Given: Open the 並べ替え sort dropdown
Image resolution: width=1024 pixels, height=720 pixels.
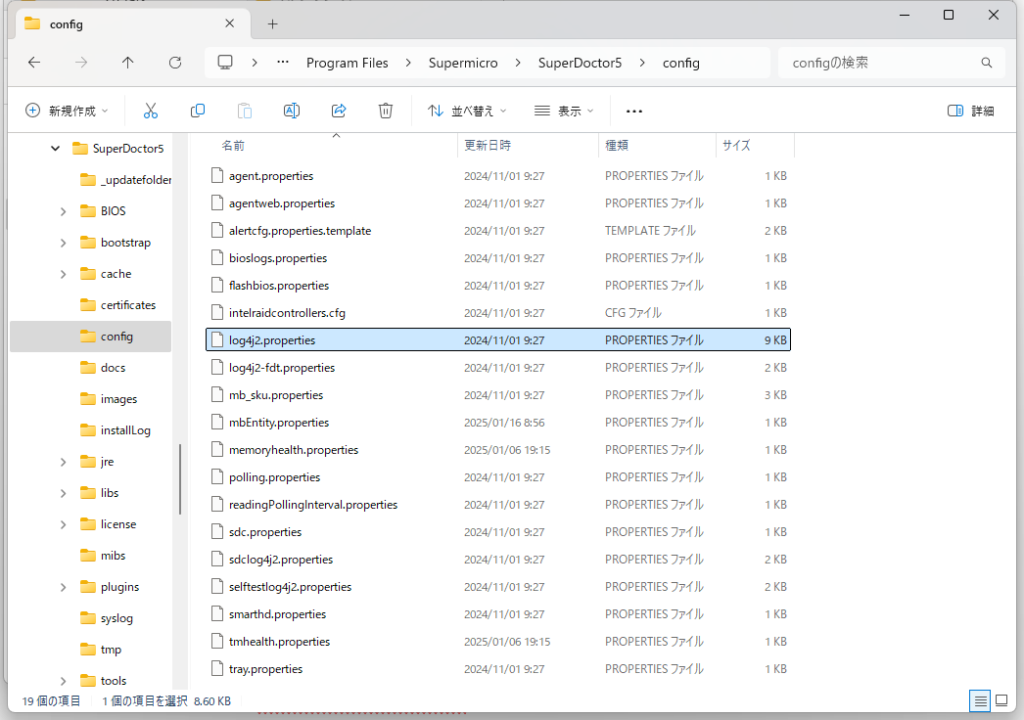Looking at the screenshot, I should click(467, 111).
